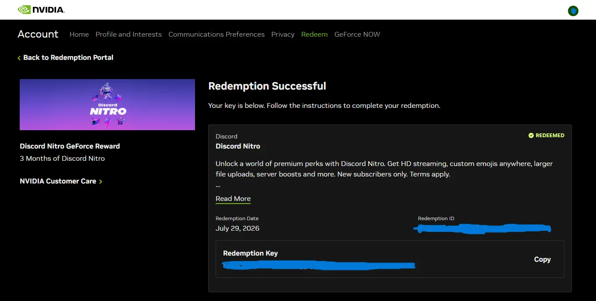This screenshot has width=596, height=301.
Task: Expand description with Read More
Action: [x=233, y=199]
